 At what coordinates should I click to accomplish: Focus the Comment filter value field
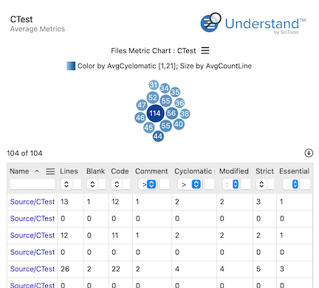[165, 185]
